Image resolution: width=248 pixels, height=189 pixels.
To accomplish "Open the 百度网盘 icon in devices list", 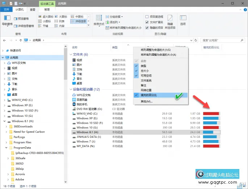I will click(75, 99).
